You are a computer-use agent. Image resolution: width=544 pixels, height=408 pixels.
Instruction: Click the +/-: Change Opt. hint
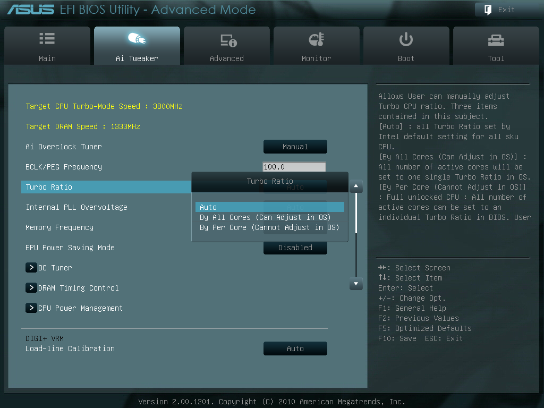click(x=412, y=298)
